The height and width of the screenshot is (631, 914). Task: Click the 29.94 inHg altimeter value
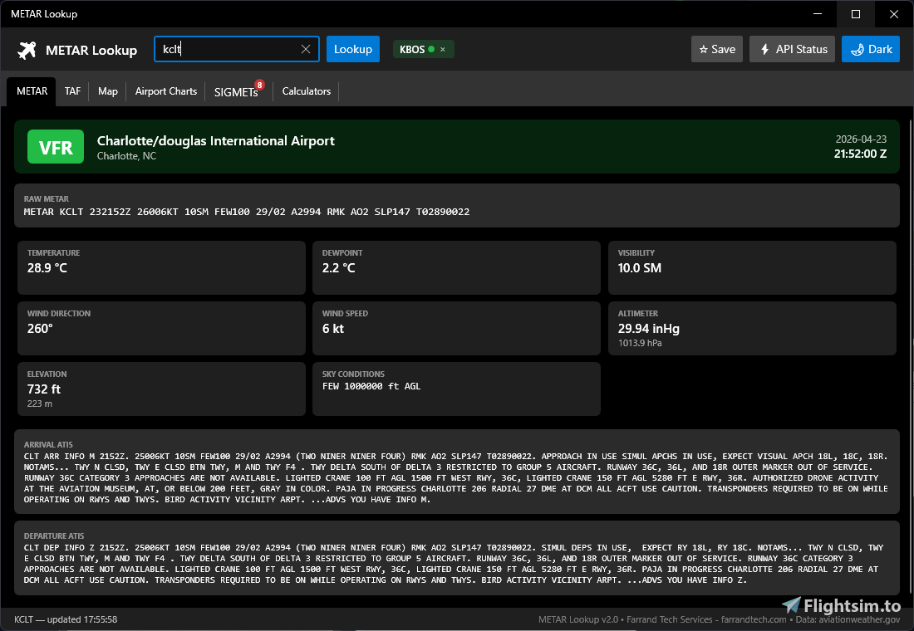pos(649,329)
